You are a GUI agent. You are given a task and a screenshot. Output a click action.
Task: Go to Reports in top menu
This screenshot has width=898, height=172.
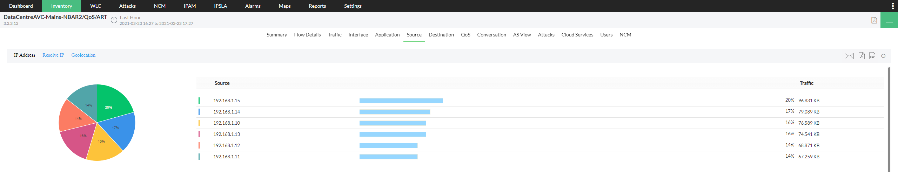tap(317, 6)
